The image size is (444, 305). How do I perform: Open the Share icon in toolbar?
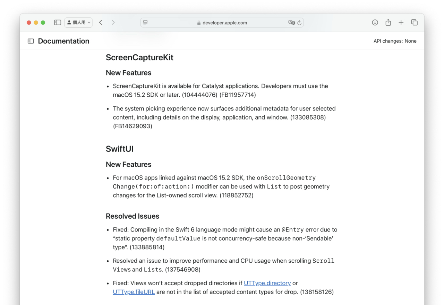click(388, 23)
